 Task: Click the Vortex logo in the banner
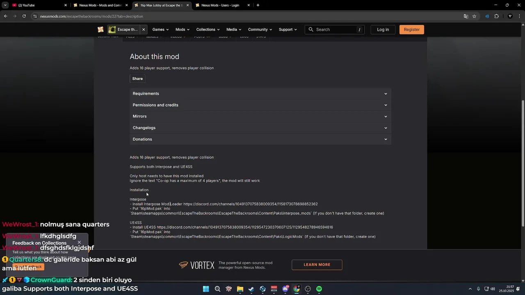(196, 265)
